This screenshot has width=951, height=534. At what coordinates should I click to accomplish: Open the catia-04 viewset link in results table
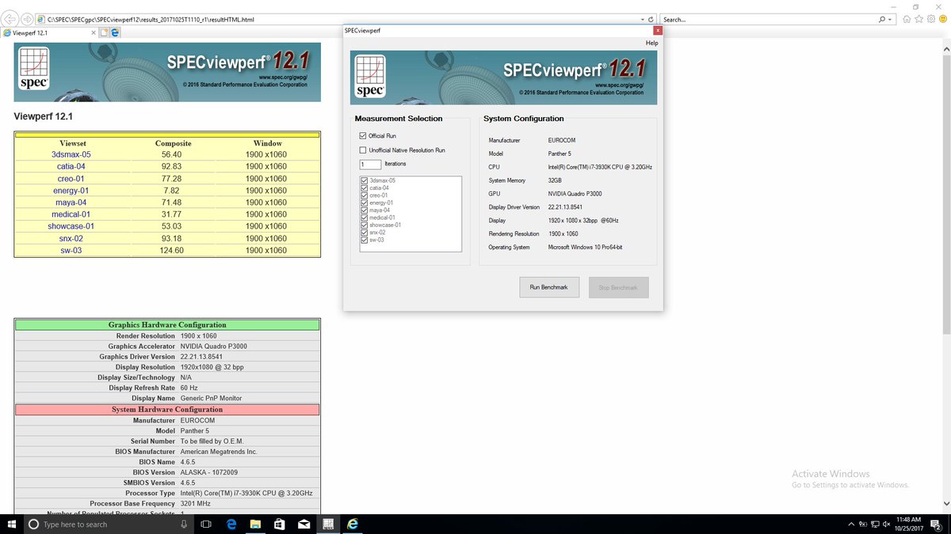point(71,167)
